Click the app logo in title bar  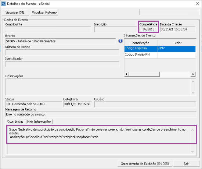point(3,4)
